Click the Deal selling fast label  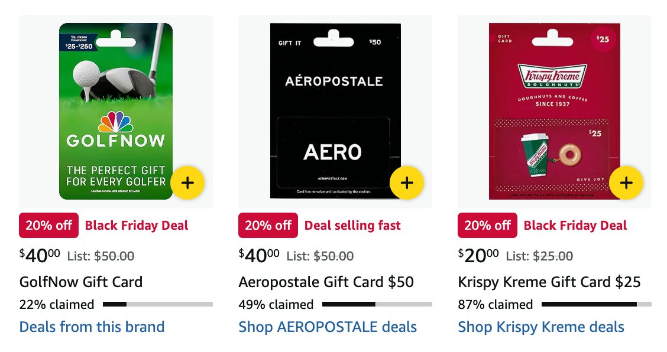click(352, 226)
